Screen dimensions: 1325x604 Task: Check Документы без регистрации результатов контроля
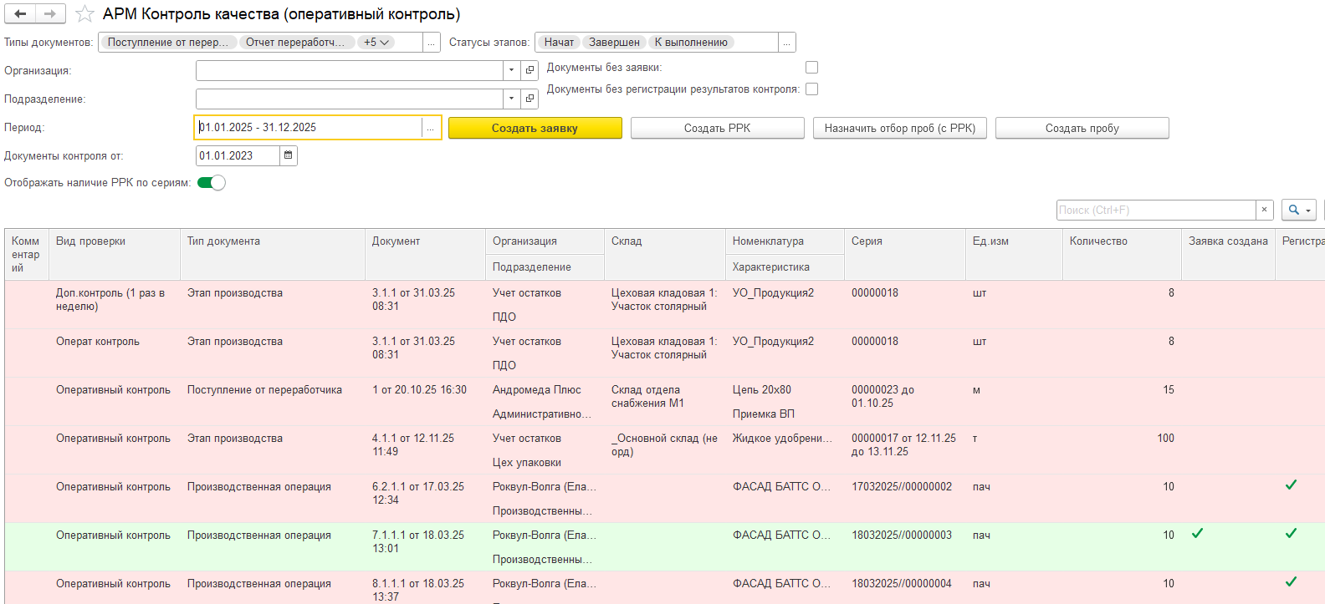click(x=811, y=89)
